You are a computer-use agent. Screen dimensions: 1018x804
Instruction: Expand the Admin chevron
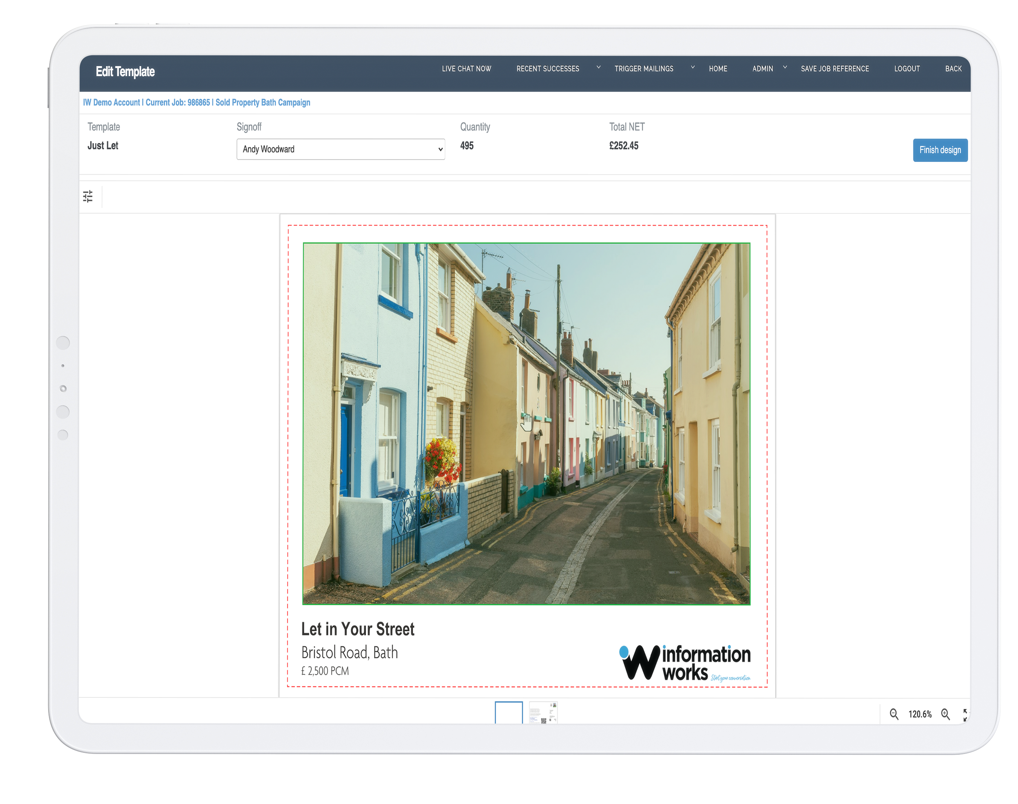[785, 67]
